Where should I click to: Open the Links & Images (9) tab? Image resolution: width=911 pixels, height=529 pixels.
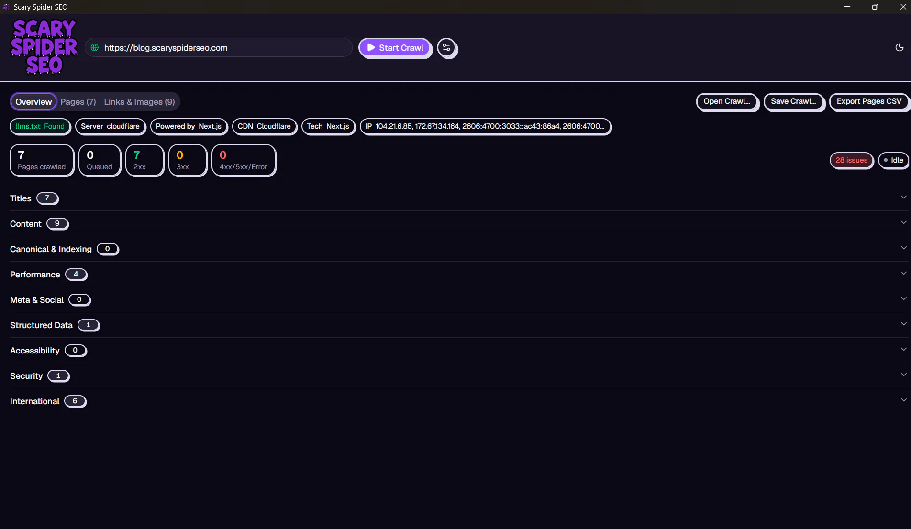(139, 102)
